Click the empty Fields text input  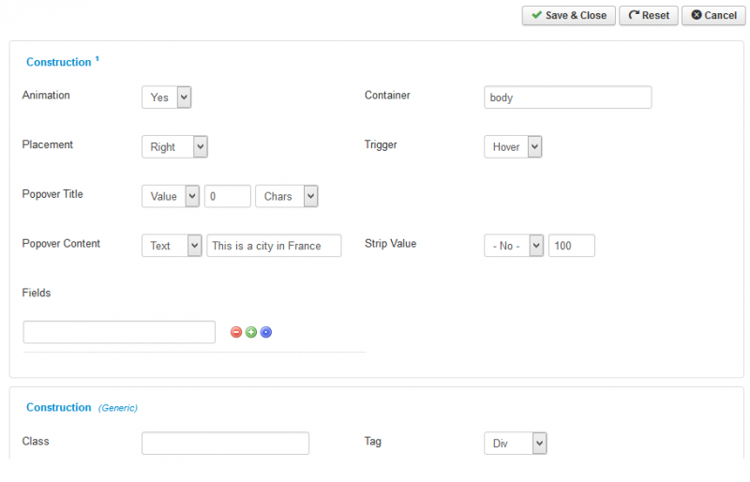pos(119,332)
